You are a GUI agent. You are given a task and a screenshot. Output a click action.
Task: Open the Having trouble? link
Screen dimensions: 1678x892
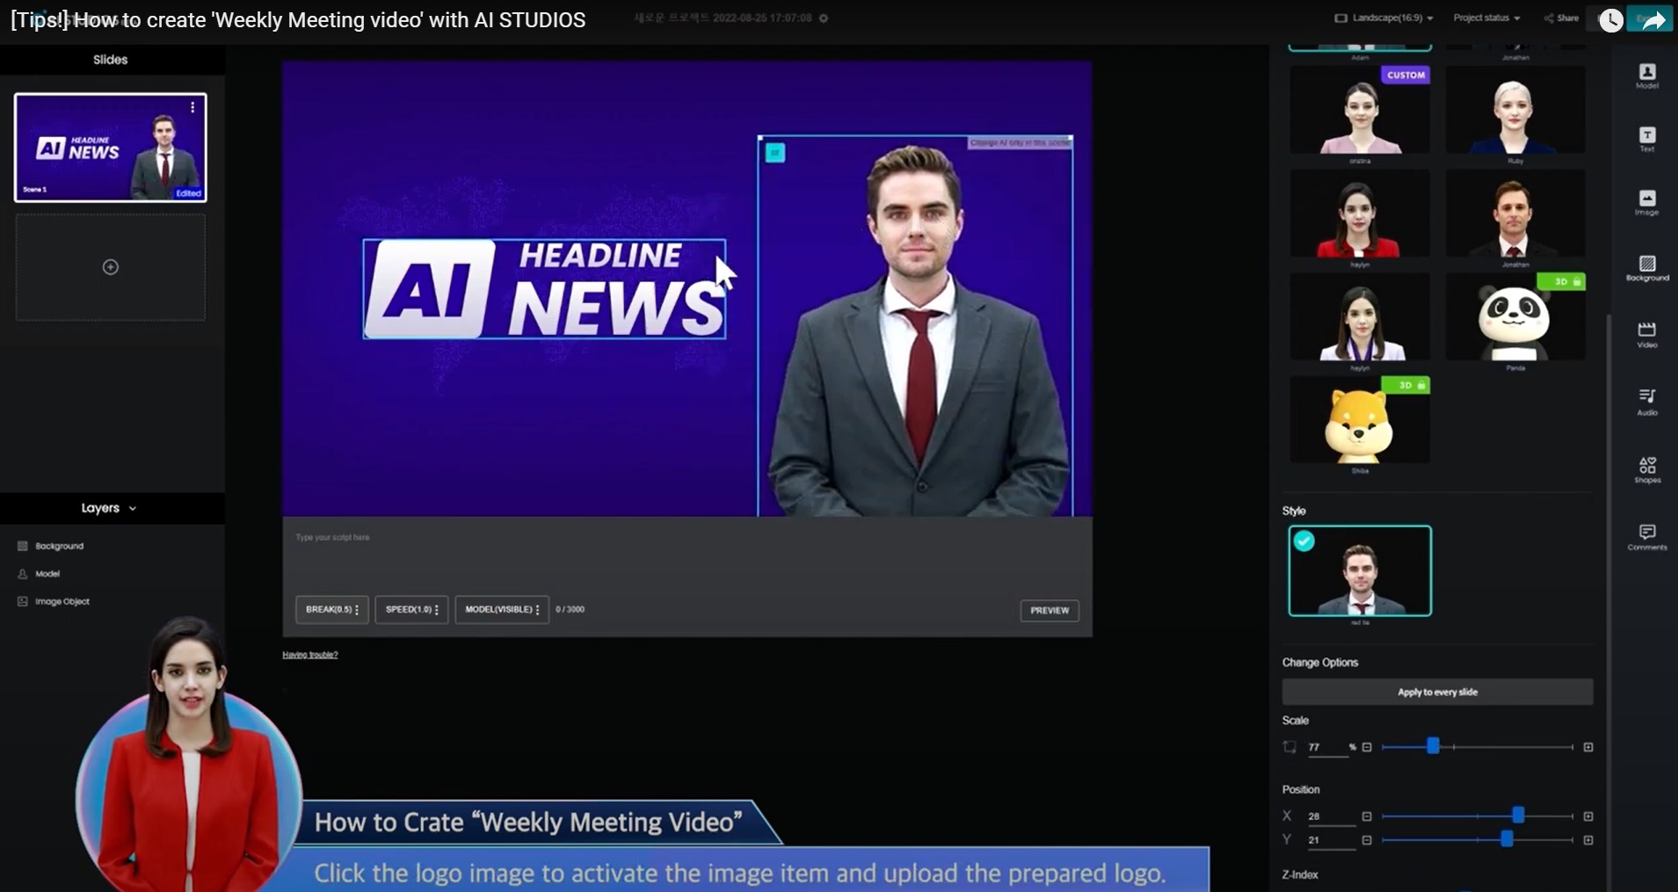[x=310, y=655]
